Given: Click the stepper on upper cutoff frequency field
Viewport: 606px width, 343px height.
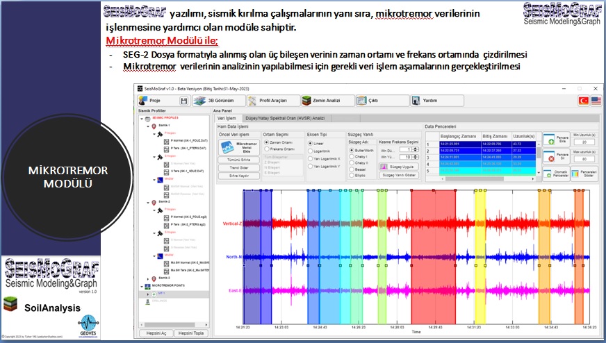Looking at the screenshot, I should point(416,157).
